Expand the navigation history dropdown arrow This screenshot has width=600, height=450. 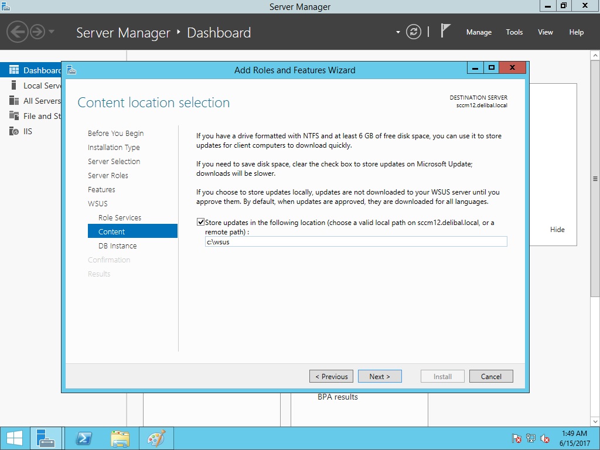point(52,32)
